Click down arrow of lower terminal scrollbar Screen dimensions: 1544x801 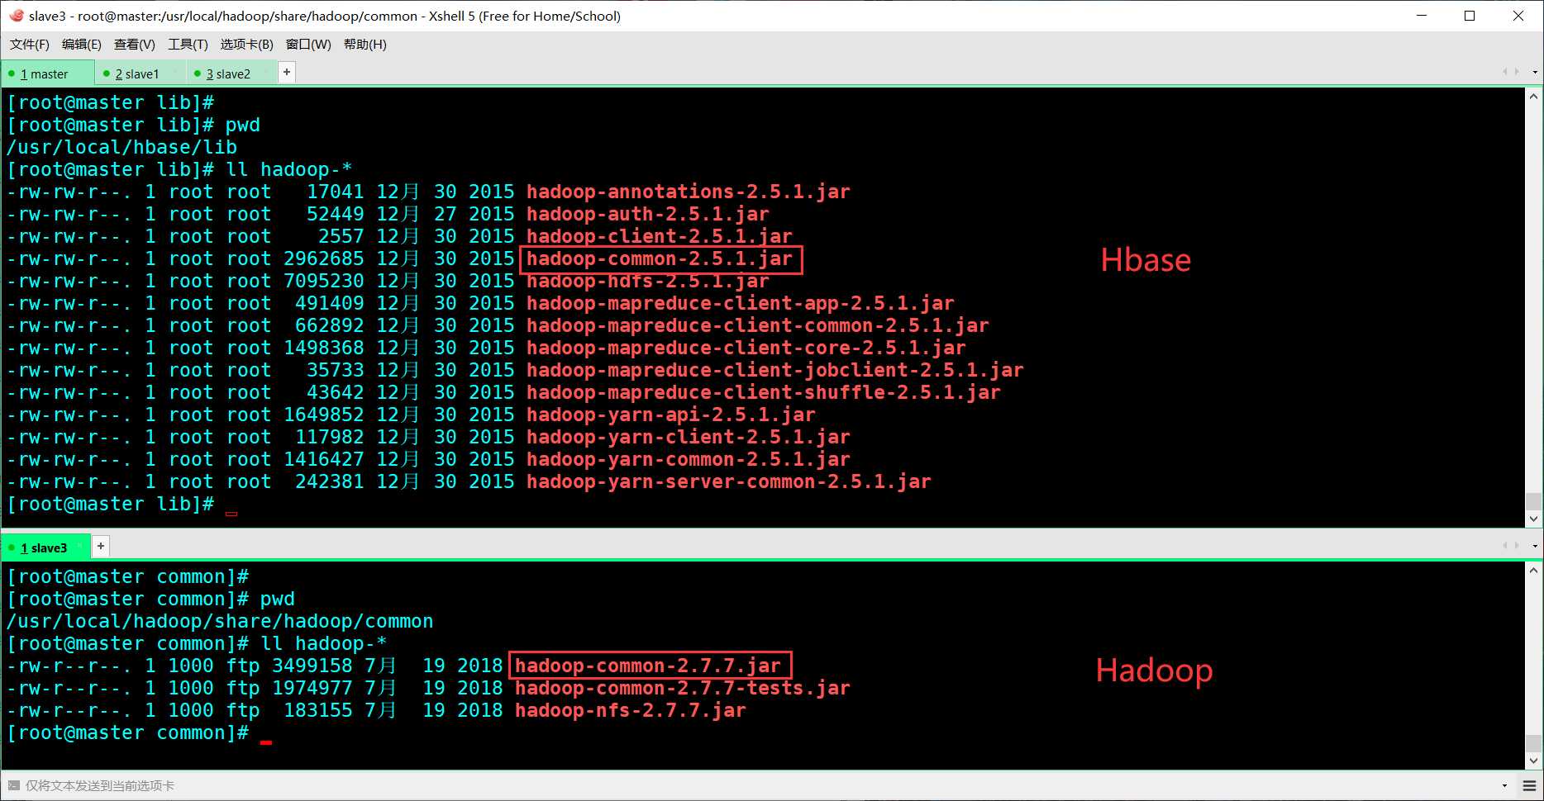1534,761
